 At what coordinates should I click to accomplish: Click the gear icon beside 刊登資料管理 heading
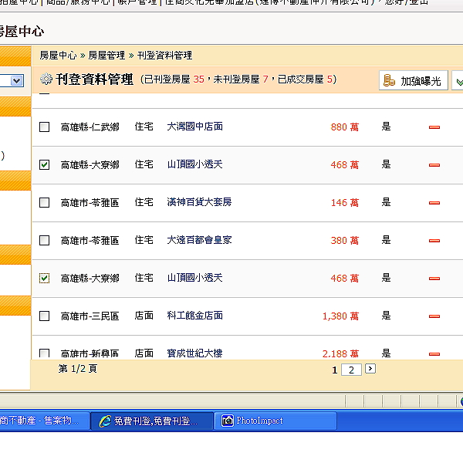(x=46, y=79)
